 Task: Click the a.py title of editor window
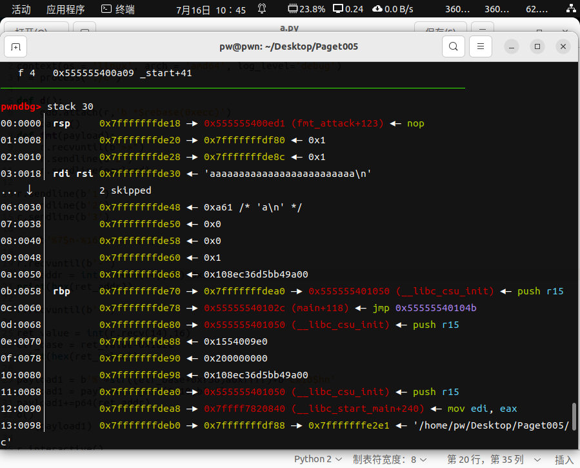coord(289,28)
